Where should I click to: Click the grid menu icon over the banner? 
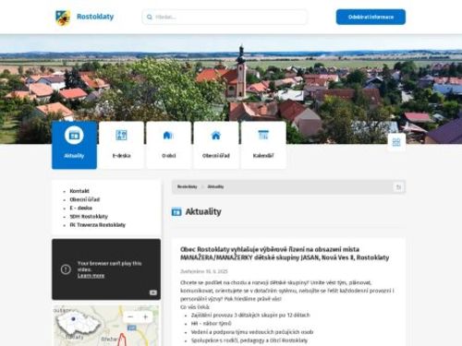396,142
